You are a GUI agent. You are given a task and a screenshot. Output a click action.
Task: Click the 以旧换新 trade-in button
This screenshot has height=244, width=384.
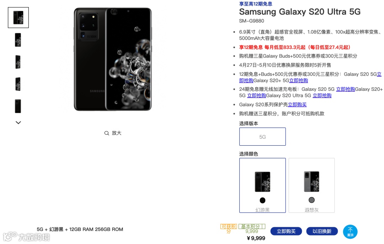click(x=322, y=231)
